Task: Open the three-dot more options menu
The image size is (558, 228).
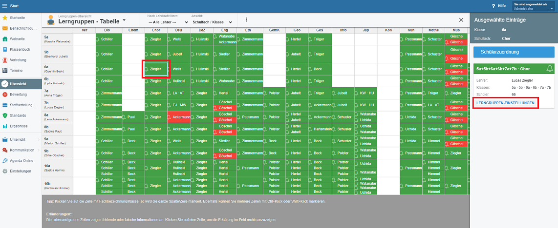Action: (x=246, y=20)
